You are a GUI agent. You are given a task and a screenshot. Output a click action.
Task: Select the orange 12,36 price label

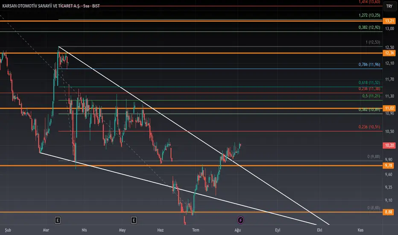point(389,53)
